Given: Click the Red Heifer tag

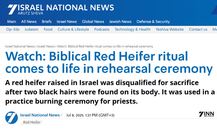Looking at the screenshot, I should click(31, 122).
